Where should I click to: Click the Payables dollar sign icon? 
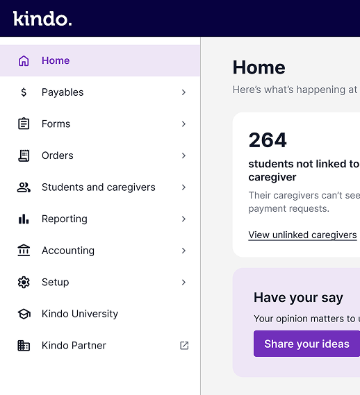pyautogui.click(x=24, y=92)
